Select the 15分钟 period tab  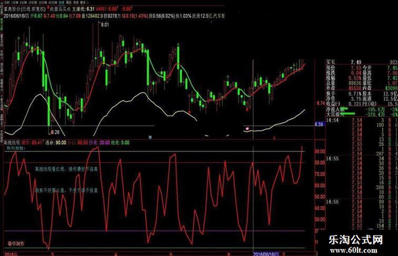click(32, 2)
